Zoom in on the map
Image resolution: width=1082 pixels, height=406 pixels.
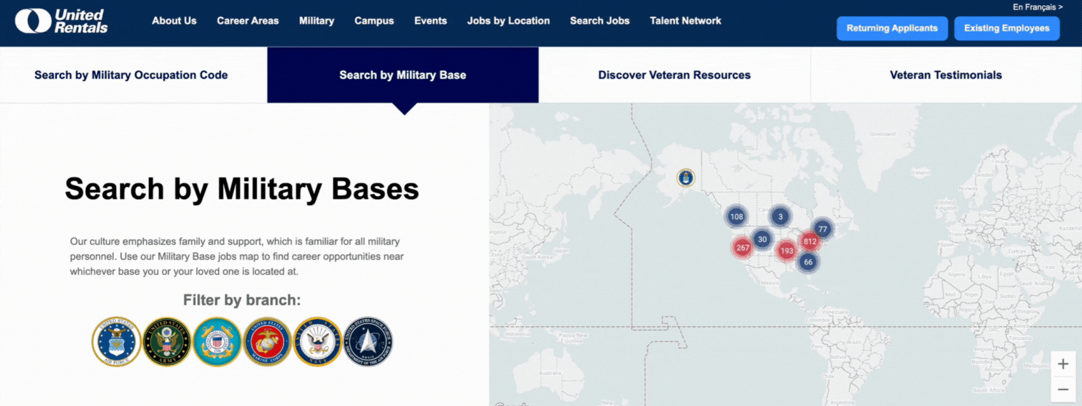1063,363
